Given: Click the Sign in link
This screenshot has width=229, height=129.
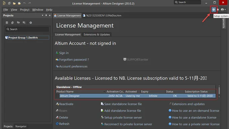Looking at the screenshot, I should click(64, 53).
